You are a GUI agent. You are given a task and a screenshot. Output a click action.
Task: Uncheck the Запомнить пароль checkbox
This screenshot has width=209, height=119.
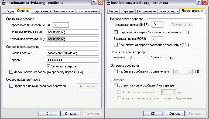49,66
